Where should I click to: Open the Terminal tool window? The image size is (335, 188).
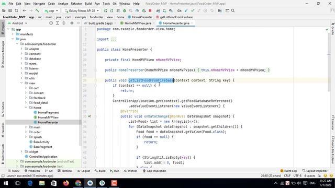[x=65, y=171]
